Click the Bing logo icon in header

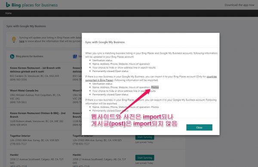(8, 5)
